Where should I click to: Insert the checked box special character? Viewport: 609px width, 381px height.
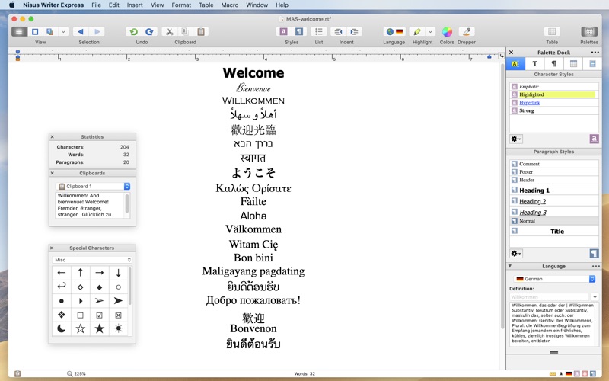click(100, 315)
